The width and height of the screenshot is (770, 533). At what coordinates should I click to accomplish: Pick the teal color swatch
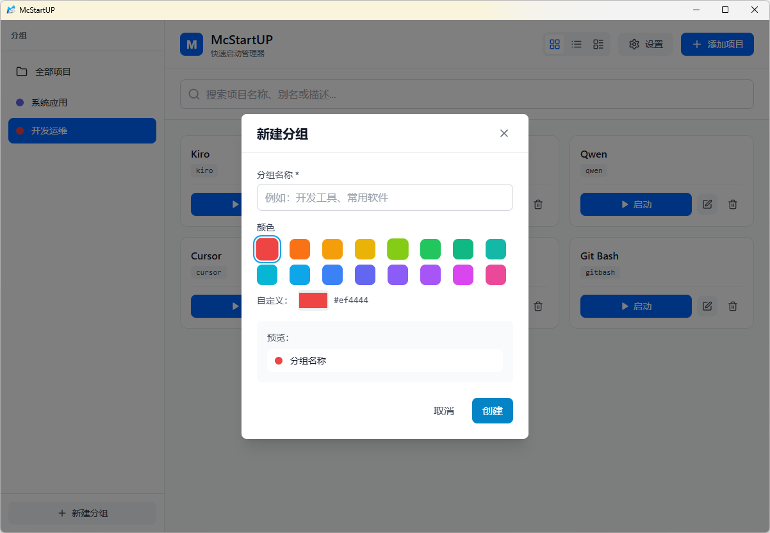[x=496, y=249]
